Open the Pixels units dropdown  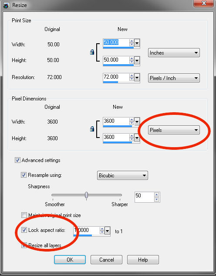click(x=174, y=130)
